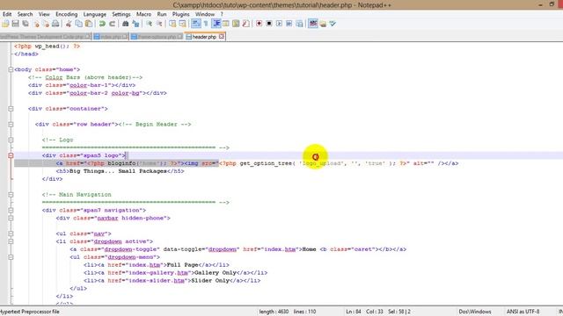
Task: Click the green Undo arrow
Action: click(x=102, y=24)
